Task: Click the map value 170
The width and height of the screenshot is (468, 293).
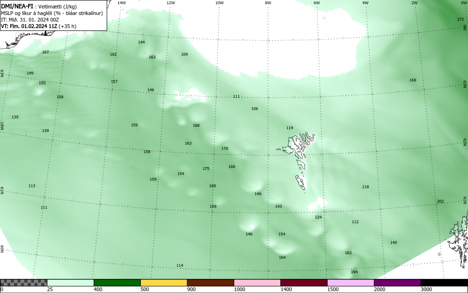Action: click(225, 148)
